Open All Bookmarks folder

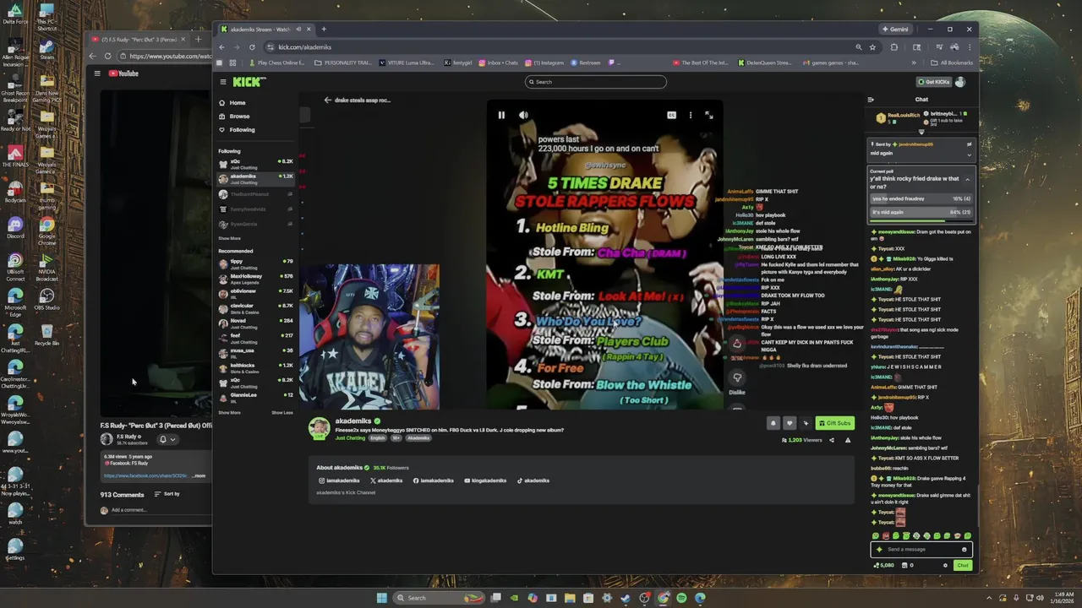point(951,62)
